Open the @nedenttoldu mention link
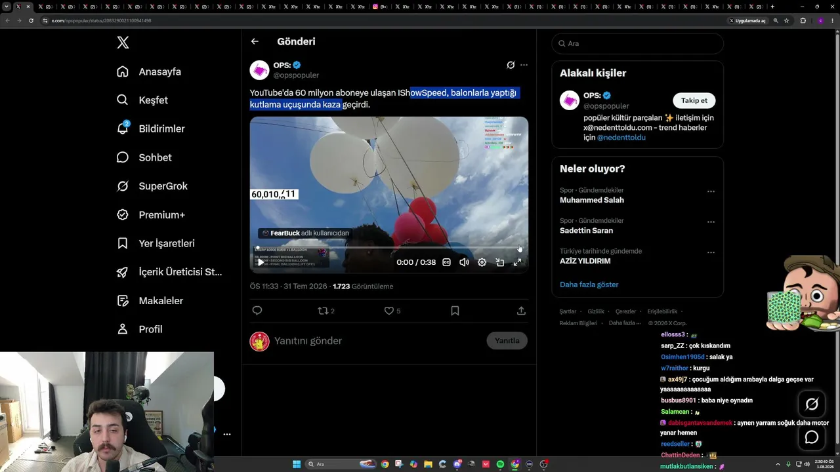 point(621,138)
